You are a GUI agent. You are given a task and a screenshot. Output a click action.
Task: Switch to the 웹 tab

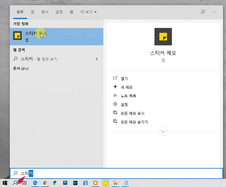click(71, 12)
